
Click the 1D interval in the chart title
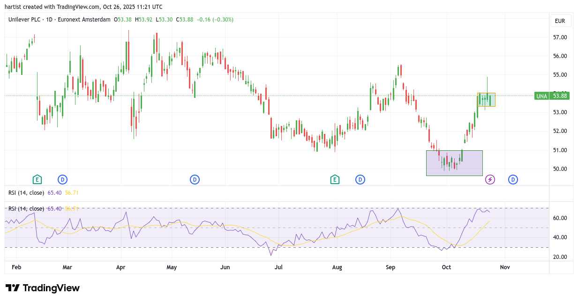[49, 20]
